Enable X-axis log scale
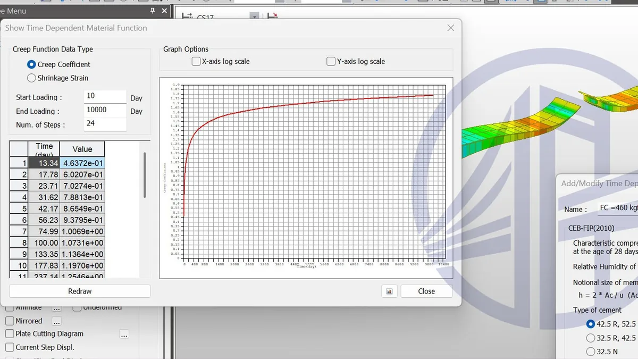The image size is (638, 359). point(196,61)
